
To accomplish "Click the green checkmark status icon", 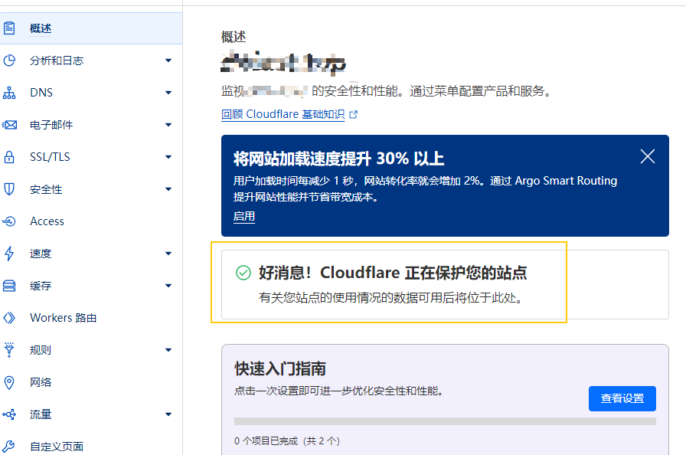I will coord(243,273).
